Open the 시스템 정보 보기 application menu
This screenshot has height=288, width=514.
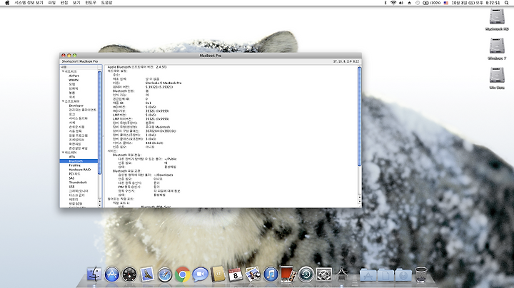pos(29,3)
